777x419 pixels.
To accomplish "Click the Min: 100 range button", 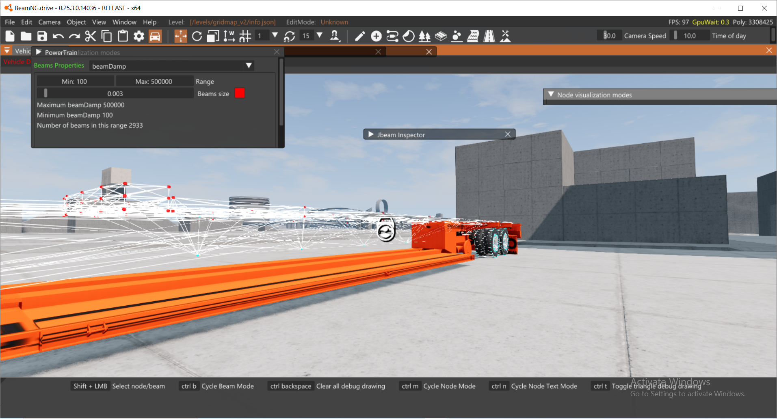I will pos(75,81).
